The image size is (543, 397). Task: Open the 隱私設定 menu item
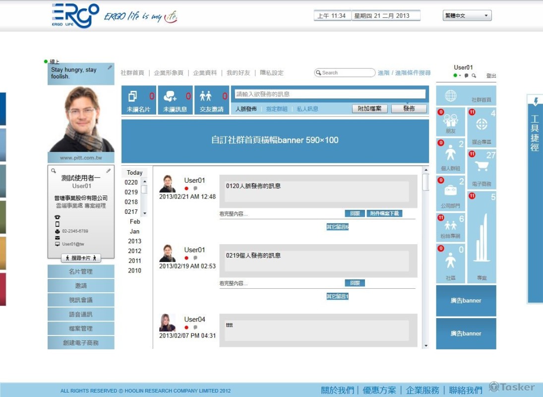(x=272, y=73)
